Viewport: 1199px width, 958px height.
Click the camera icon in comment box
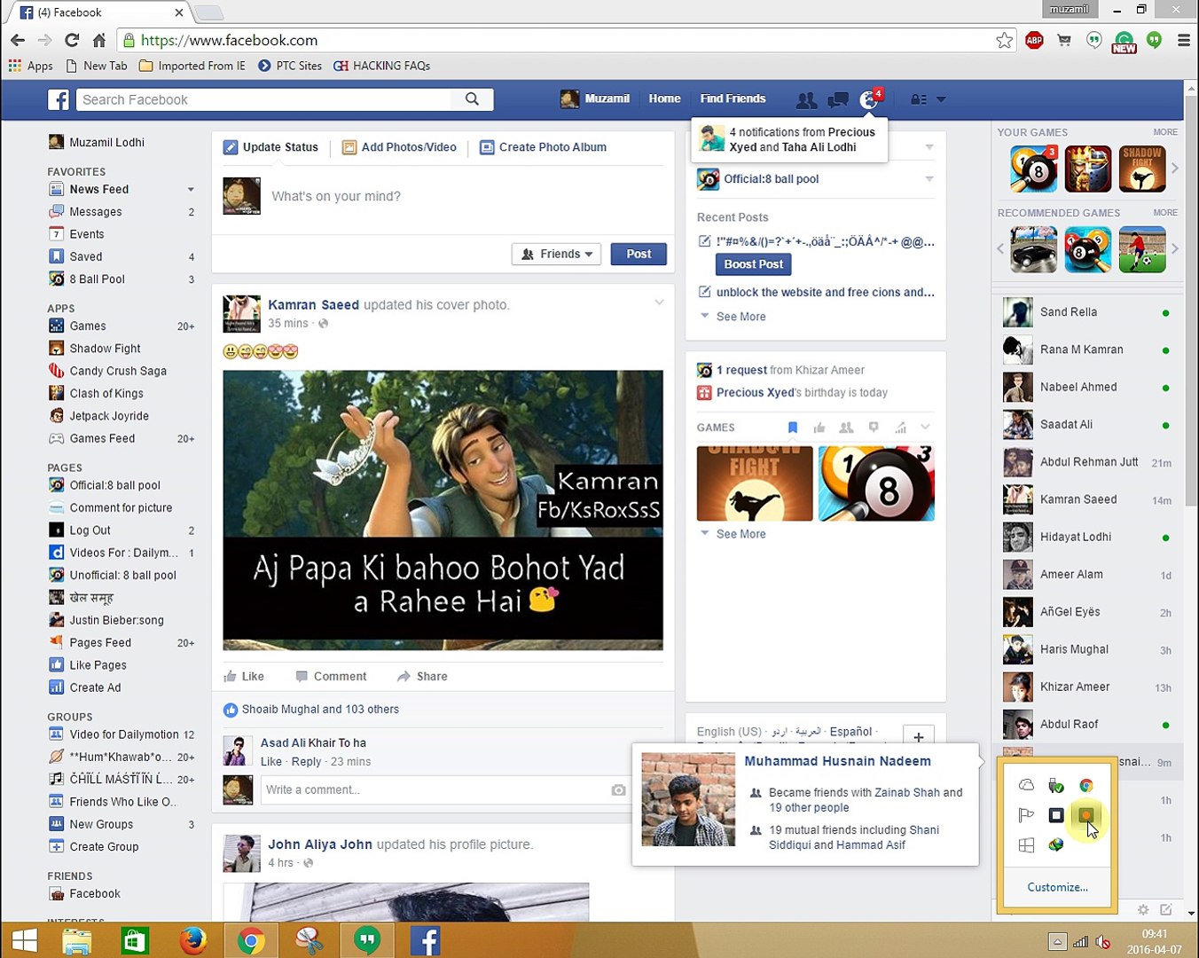click(x=618, y=789)
